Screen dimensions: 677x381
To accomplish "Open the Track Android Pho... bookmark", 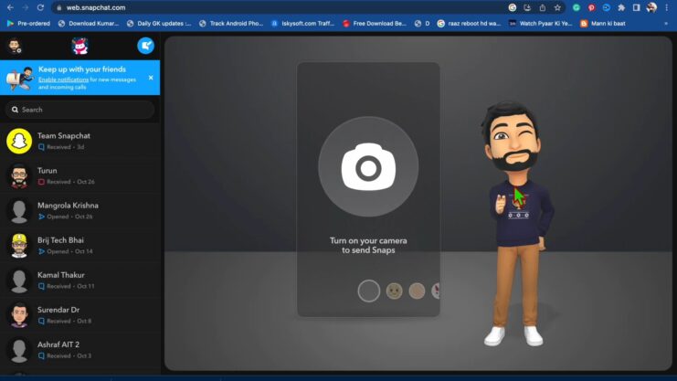I will 231,24.
